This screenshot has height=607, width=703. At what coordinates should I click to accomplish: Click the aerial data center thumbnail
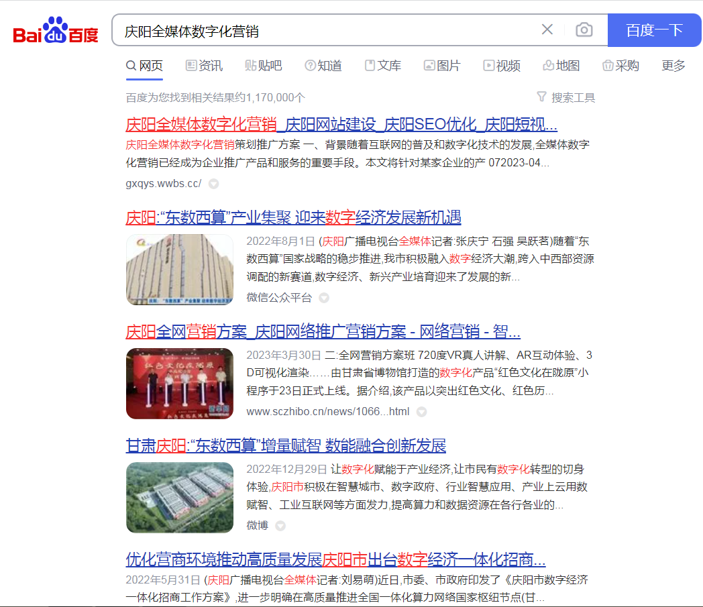[x=180, y=497]
